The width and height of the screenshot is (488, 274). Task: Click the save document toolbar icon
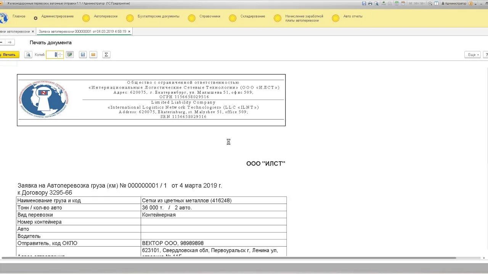coord(83,55)
